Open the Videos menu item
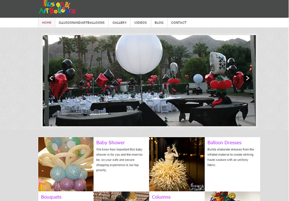Viewport: 289px width, 201px height. pyautogui.click(x=141, y=23)
